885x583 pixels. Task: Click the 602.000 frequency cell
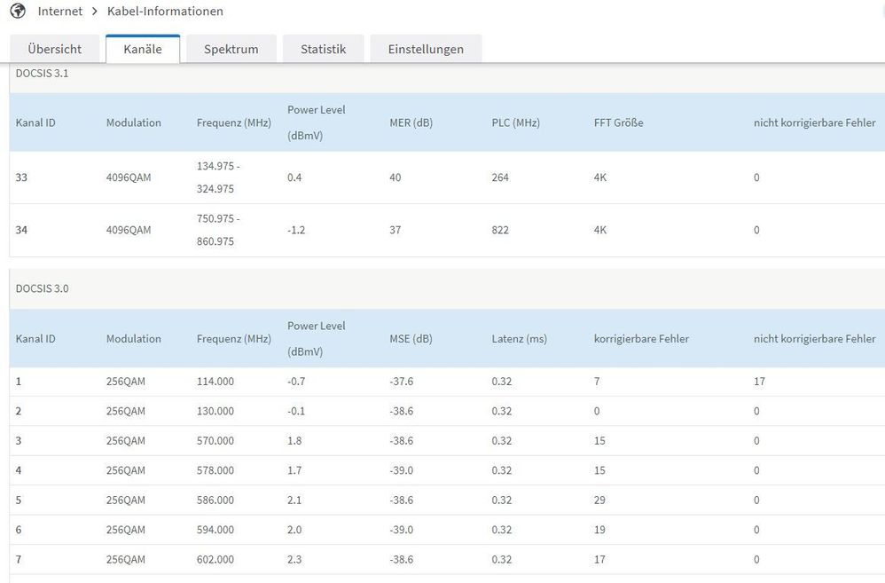pyautogui.click(x=215, y=560)
